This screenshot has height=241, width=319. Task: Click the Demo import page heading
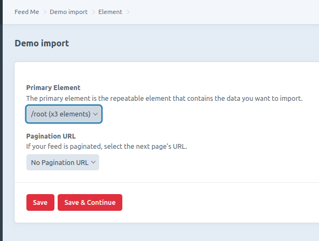[41, 43]
